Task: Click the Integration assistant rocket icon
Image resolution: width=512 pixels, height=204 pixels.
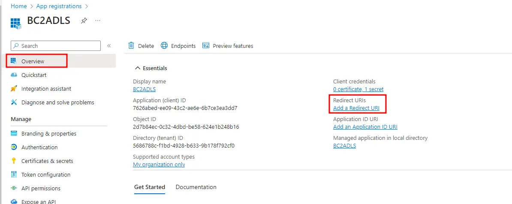Action: click(14, 89)
